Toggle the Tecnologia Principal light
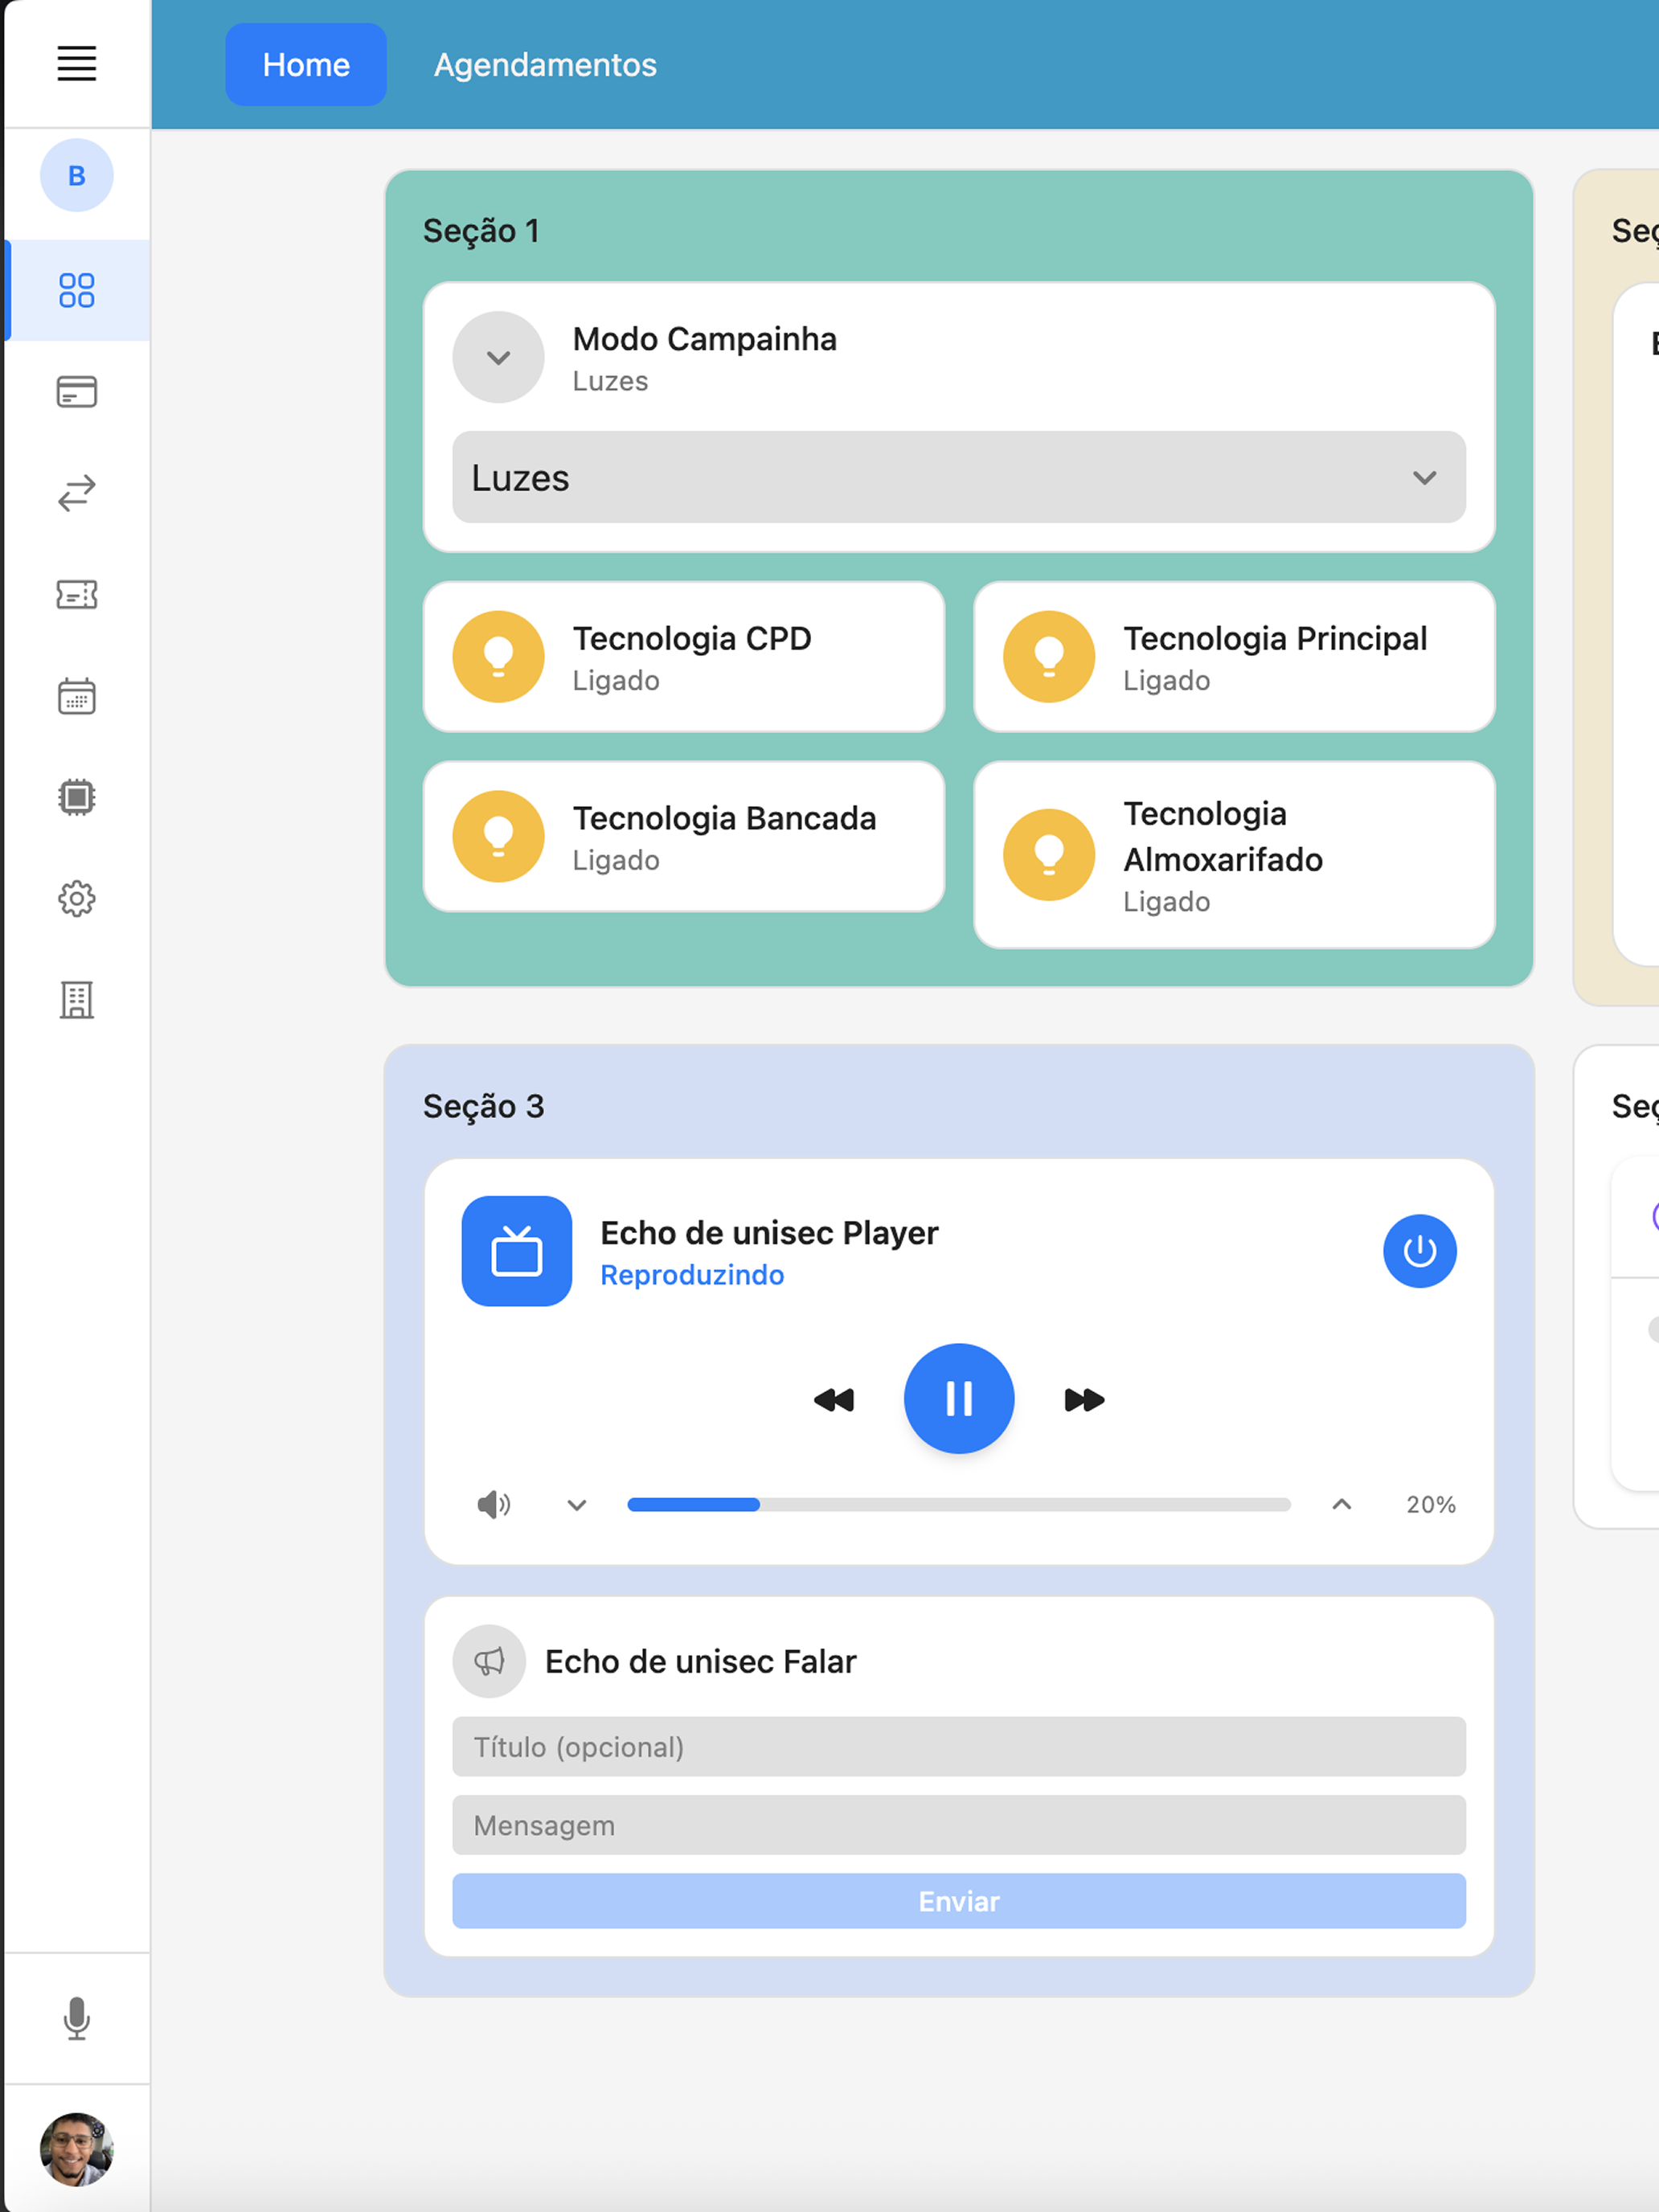 [1049, 657]
